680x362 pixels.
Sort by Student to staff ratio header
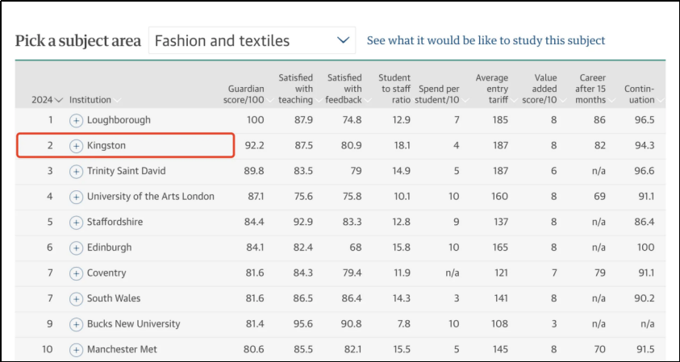[394, 89]
